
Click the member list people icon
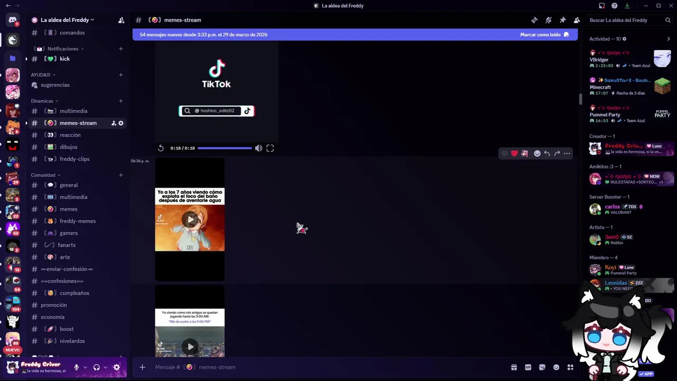pos(577,20)
